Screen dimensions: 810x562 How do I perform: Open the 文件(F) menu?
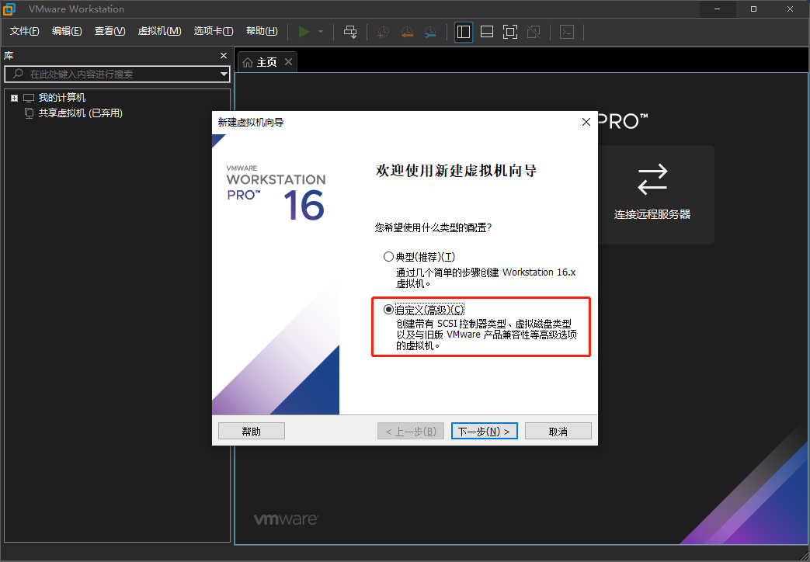click(x=24, y=31)
